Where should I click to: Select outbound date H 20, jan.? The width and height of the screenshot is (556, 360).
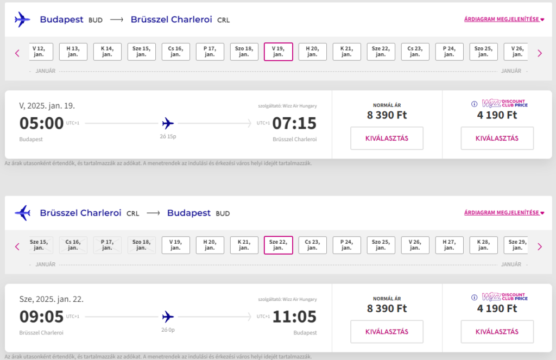(312, 52)
